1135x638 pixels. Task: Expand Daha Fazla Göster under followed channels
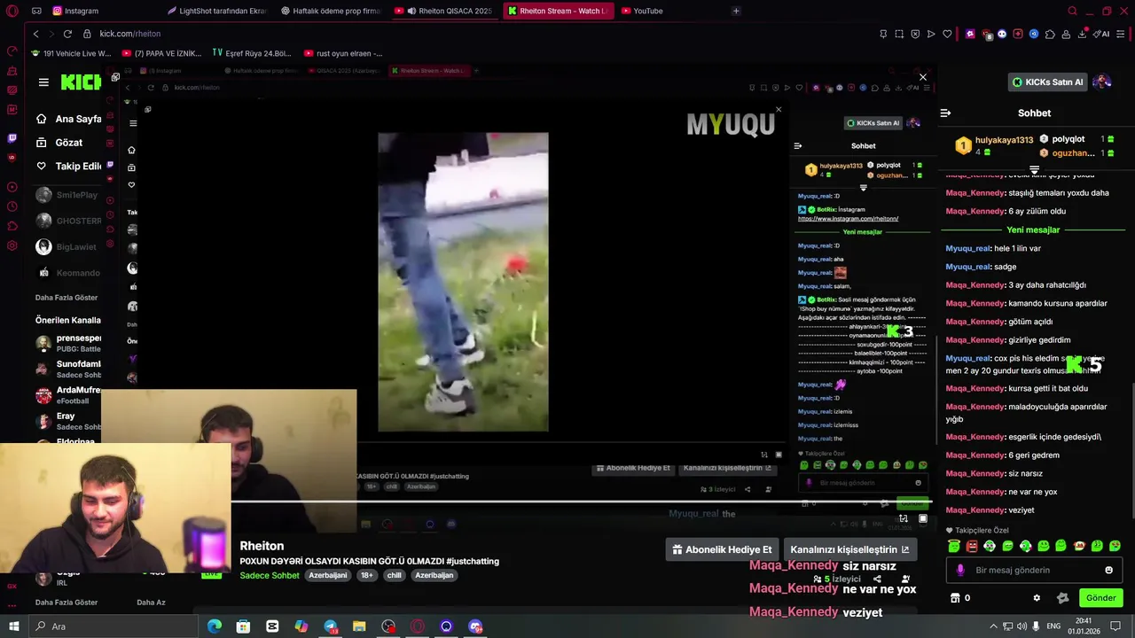(67, 298)
